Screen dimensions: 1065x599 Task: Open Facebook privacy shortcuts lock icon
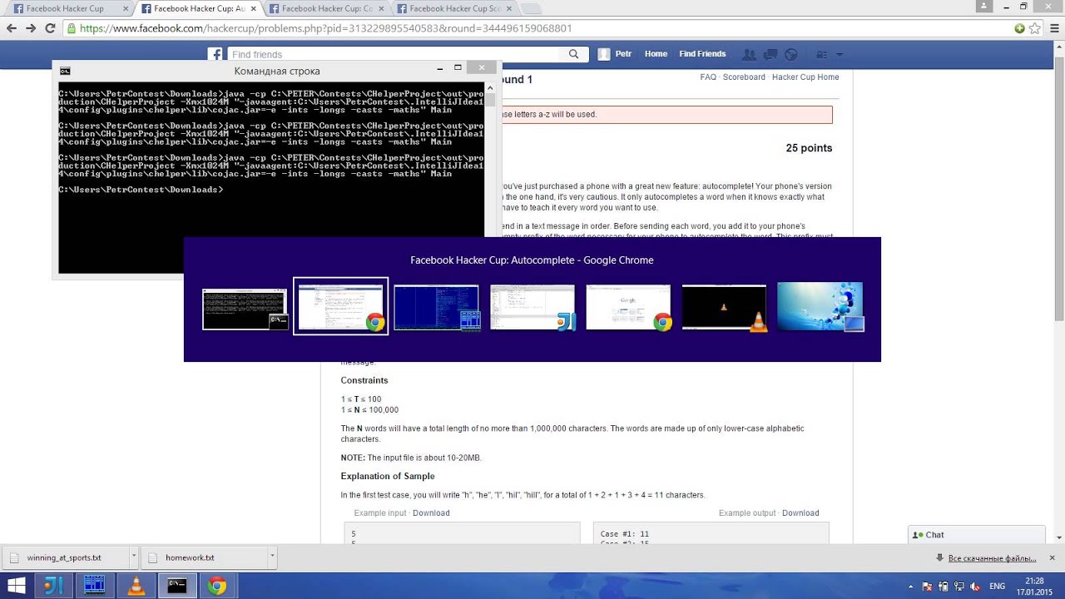tap(821, 54)
